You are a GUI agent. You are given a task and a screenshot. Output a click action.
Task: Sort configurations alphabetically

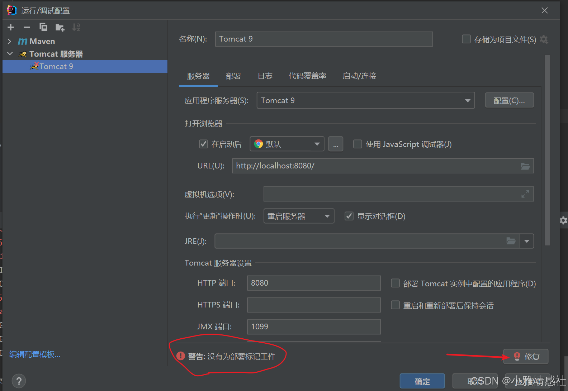tap(76, 27)
